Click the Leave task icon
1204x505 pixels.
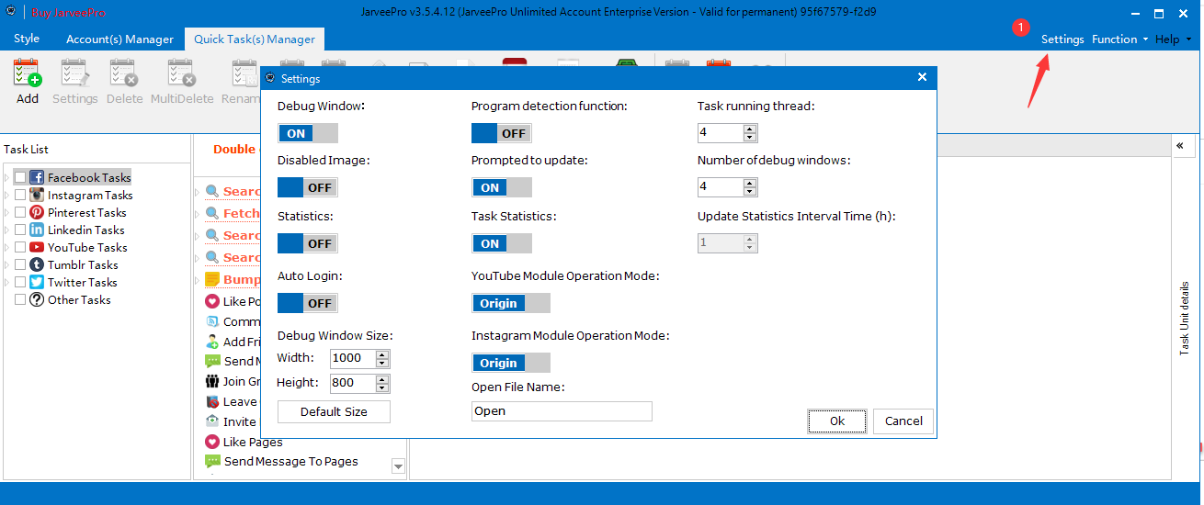(x=212, y=401)
